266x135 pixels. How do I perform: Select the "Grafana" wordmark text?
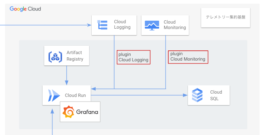pos(87,112)
